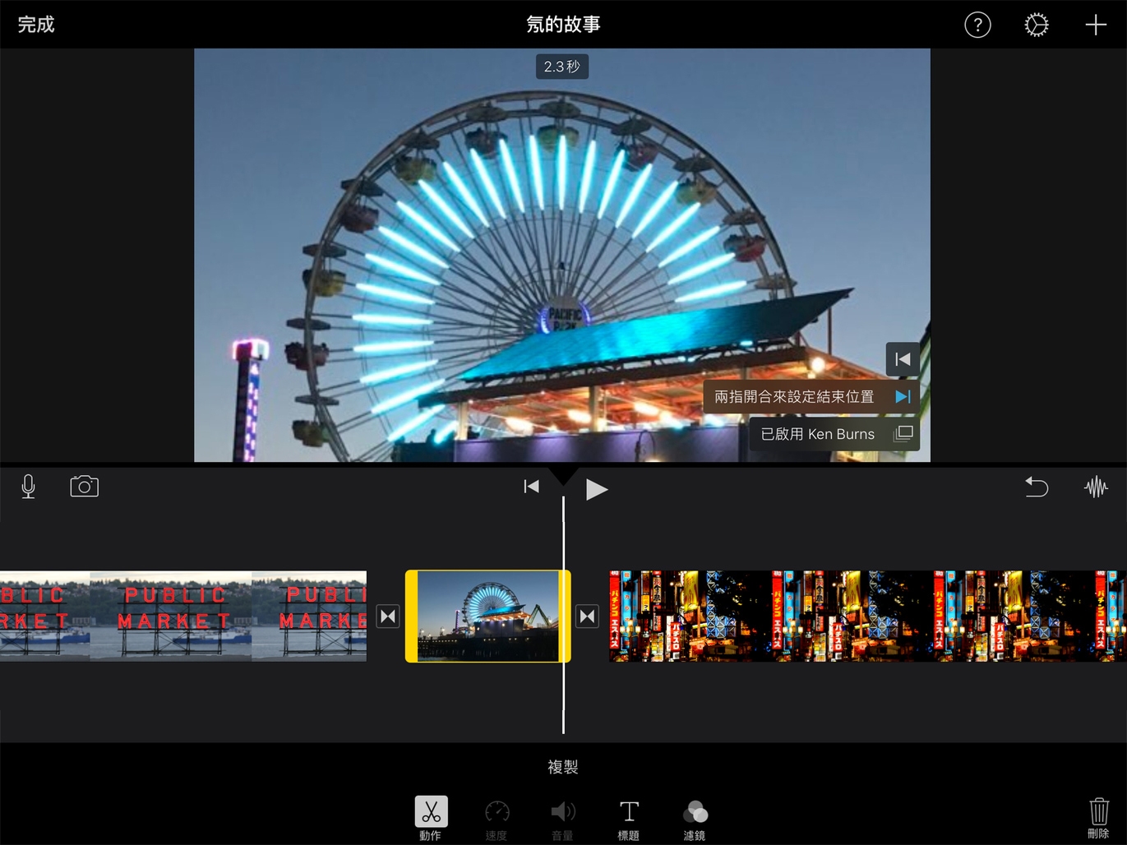Screen dimensions: 1127x845
Task: Click the undo arrow icon
Action: 1036,487
